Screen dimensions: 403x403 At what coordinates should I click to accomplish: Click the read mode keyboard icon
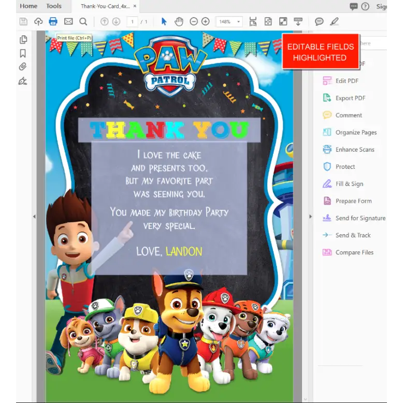coord(298,22)
